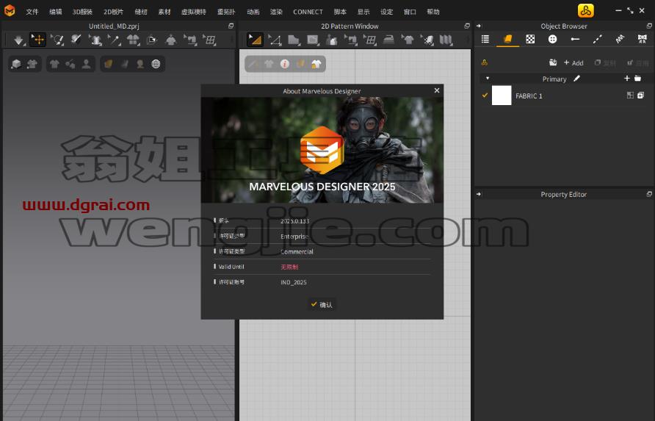Image resolution: width=655 pixels, height=421 pixels.
Task: Click the Simulate down-arrow icon in 3D toolbar
Action: (x=18, y=40)
